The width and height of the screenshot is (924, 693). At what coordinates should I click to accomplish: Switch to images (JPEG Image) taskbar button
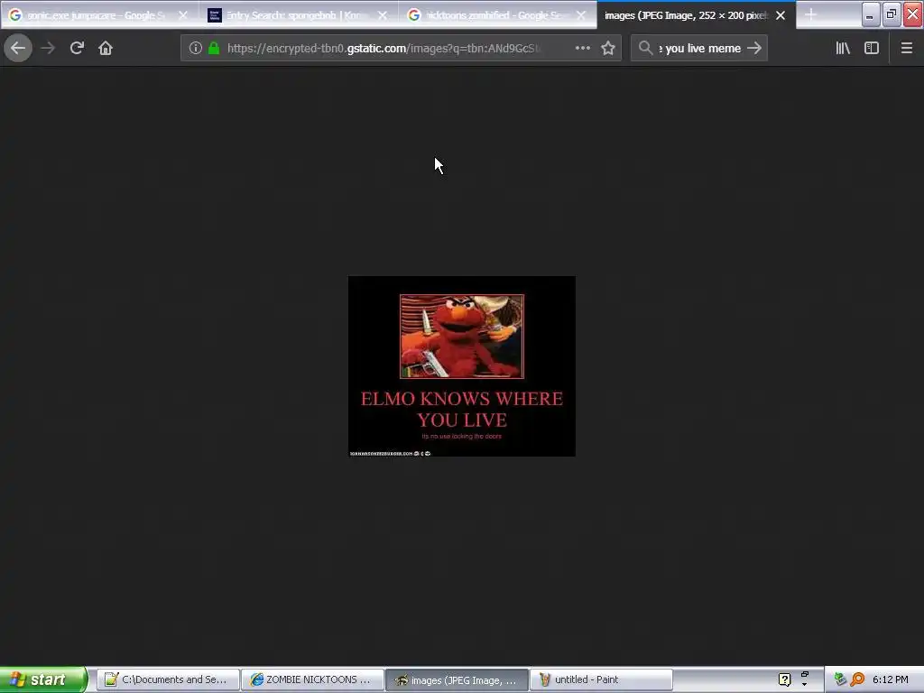(457, 680)
